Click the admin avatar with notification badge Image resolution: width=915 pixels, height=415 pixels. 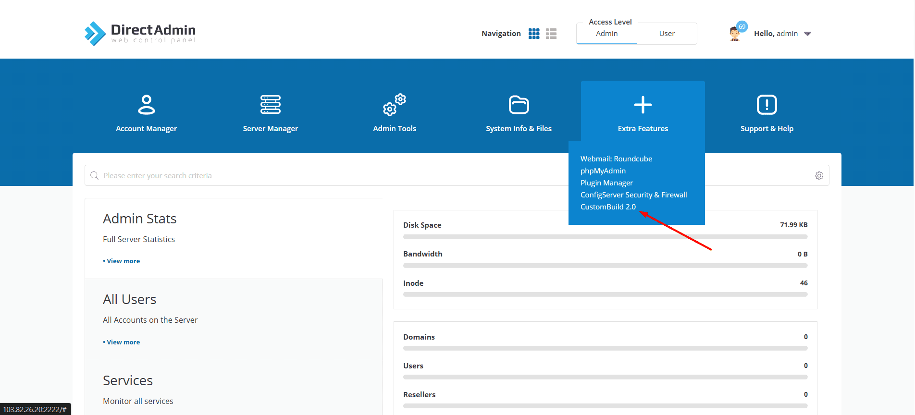pyautogui.click(x=735, y=33)
